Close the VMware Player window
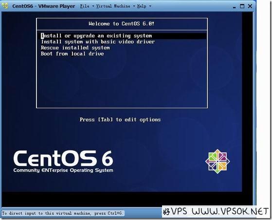Image resolution: width=272 pixels, height=220 pixels. pyautogui.click(x=250, y=6)
